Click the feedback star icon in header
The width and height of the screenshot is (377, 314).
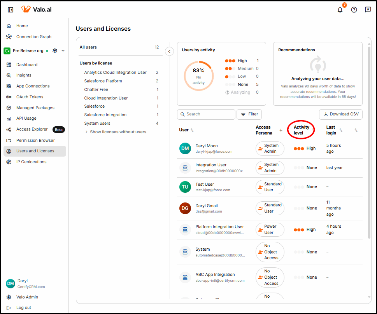[x=368, y=10]
